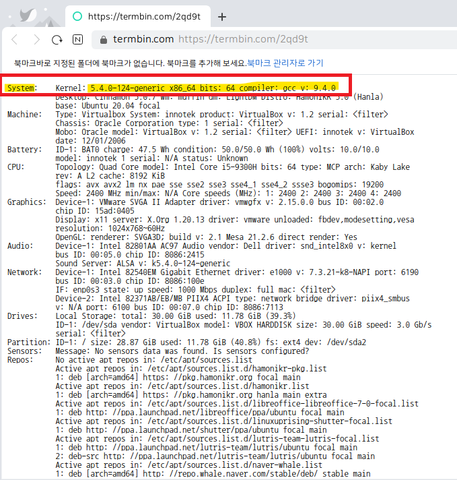Click the System: label

pos(22,88)
